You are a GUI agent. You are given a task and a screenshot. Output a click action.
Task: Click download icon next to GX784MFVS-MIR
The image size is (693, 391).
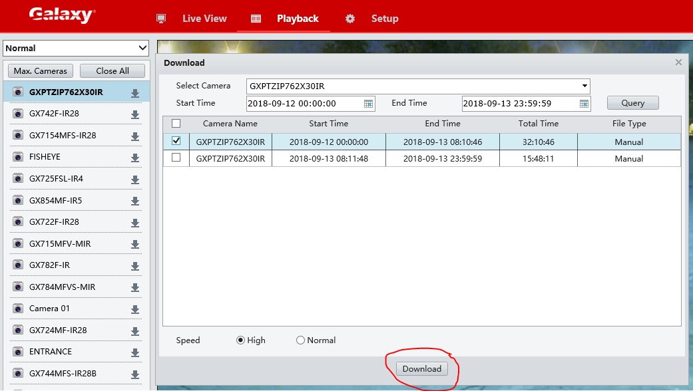point(135,288)
